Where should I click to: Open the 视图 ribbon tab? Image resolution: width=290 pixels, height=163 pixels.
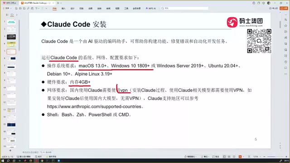(x=117, y=9)
